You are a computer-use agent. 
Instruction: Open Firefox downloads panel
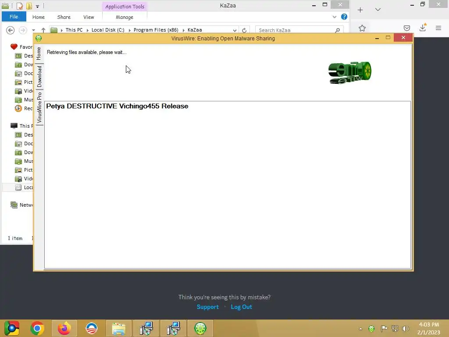coord(423,28)
